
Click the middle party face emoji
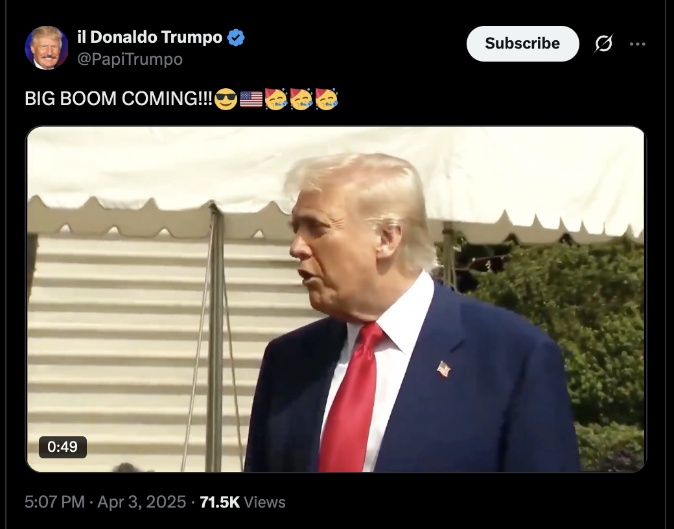[x=301, y=99]
